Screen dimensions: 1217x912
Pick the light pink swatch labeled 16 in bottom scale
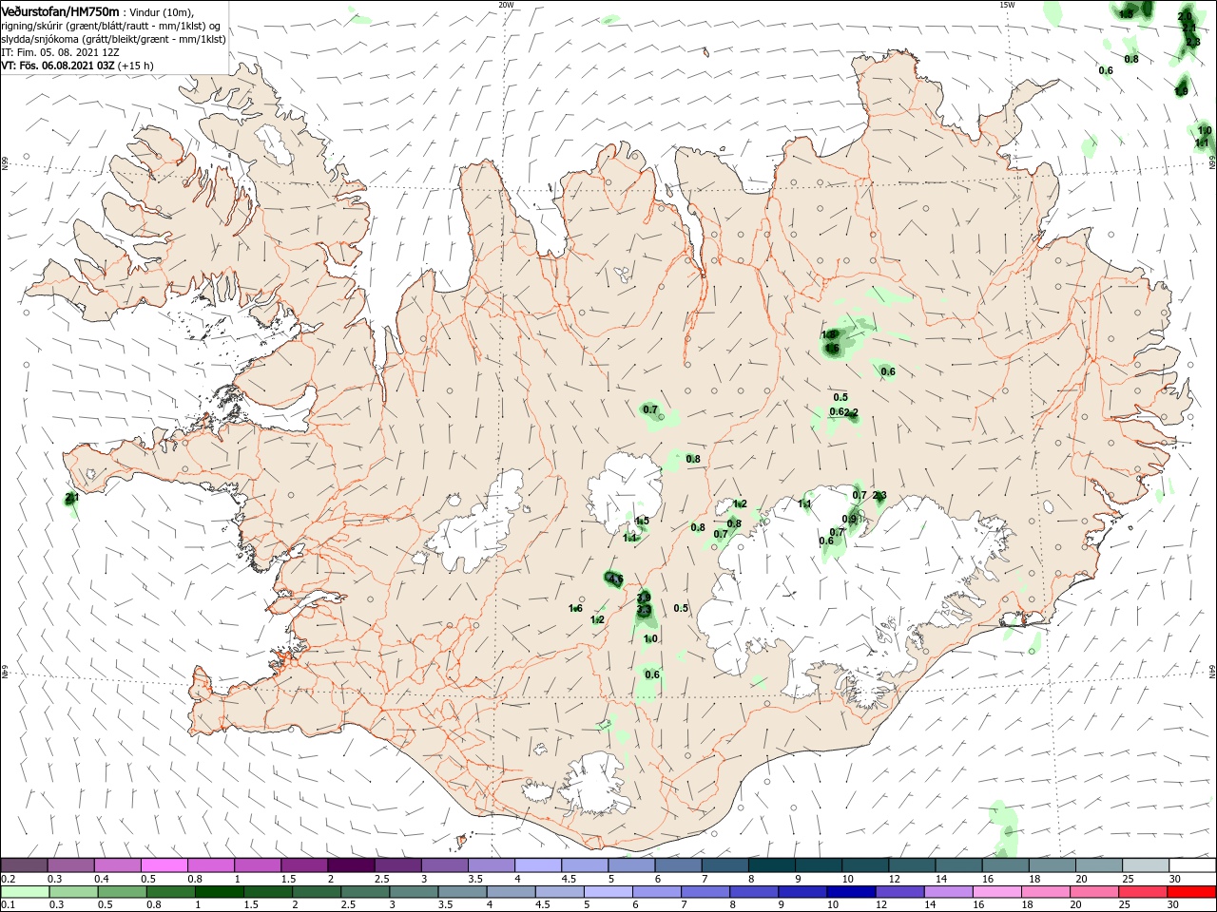point(997,892)
